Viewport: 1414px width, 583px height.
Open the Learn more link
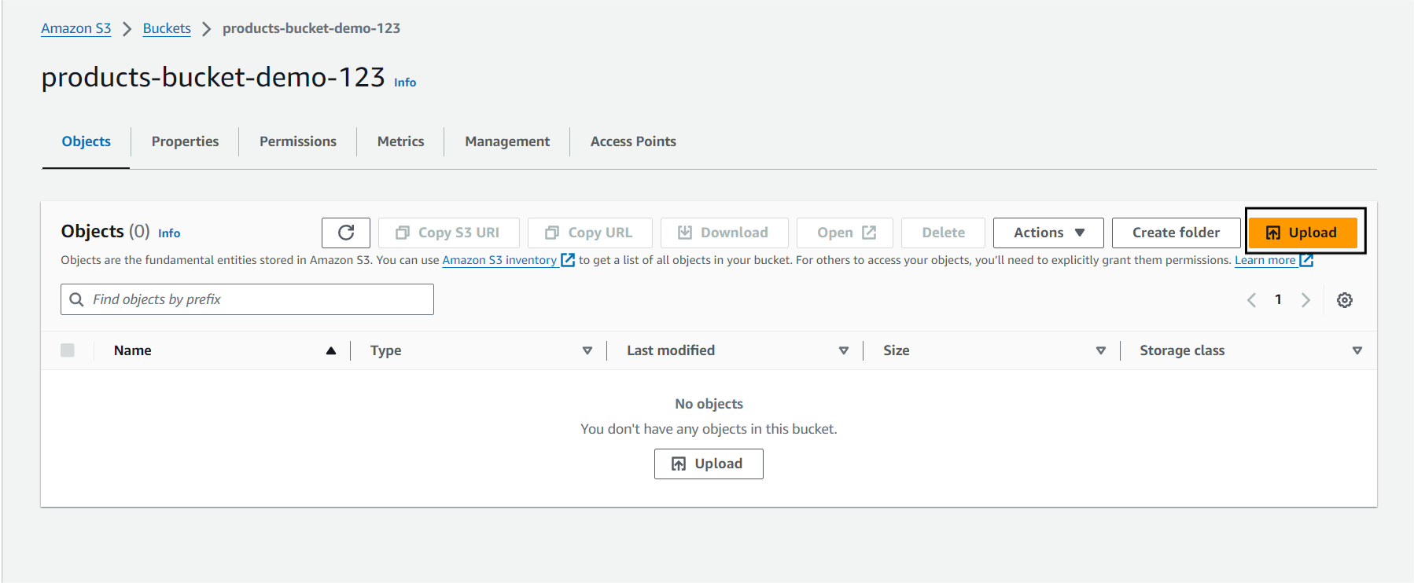[1265, 260]
